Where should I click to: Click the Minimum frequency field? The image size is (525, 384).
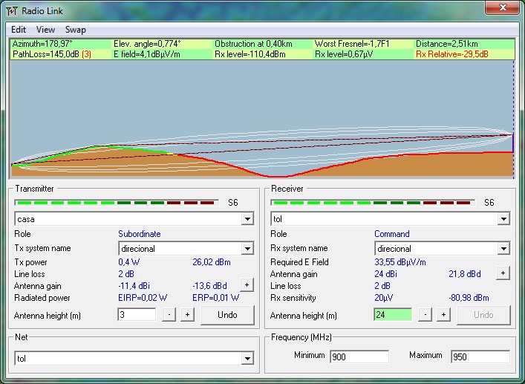coord(359,357)
